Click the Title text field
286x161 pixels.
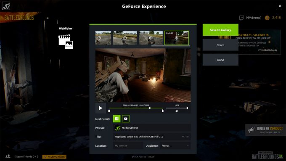152,137
